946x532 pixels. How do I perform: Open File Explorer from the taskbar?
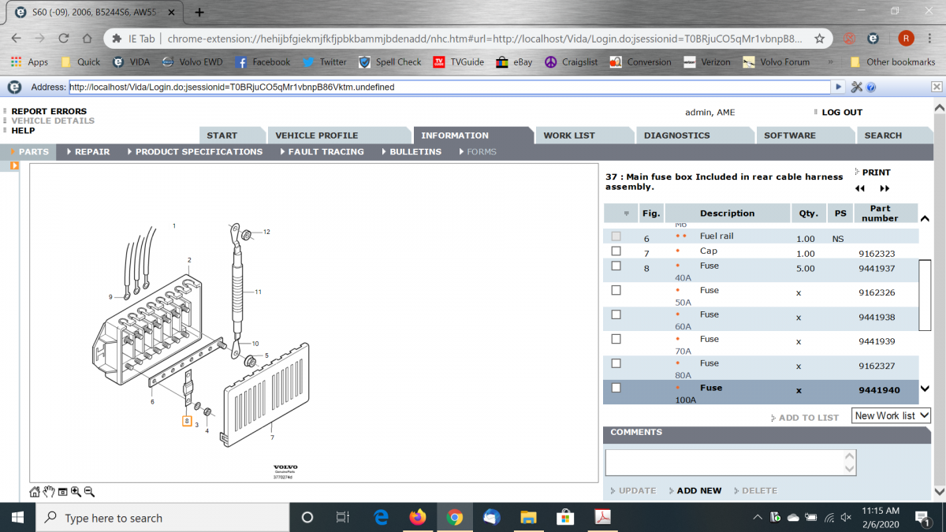pos(528,518)
